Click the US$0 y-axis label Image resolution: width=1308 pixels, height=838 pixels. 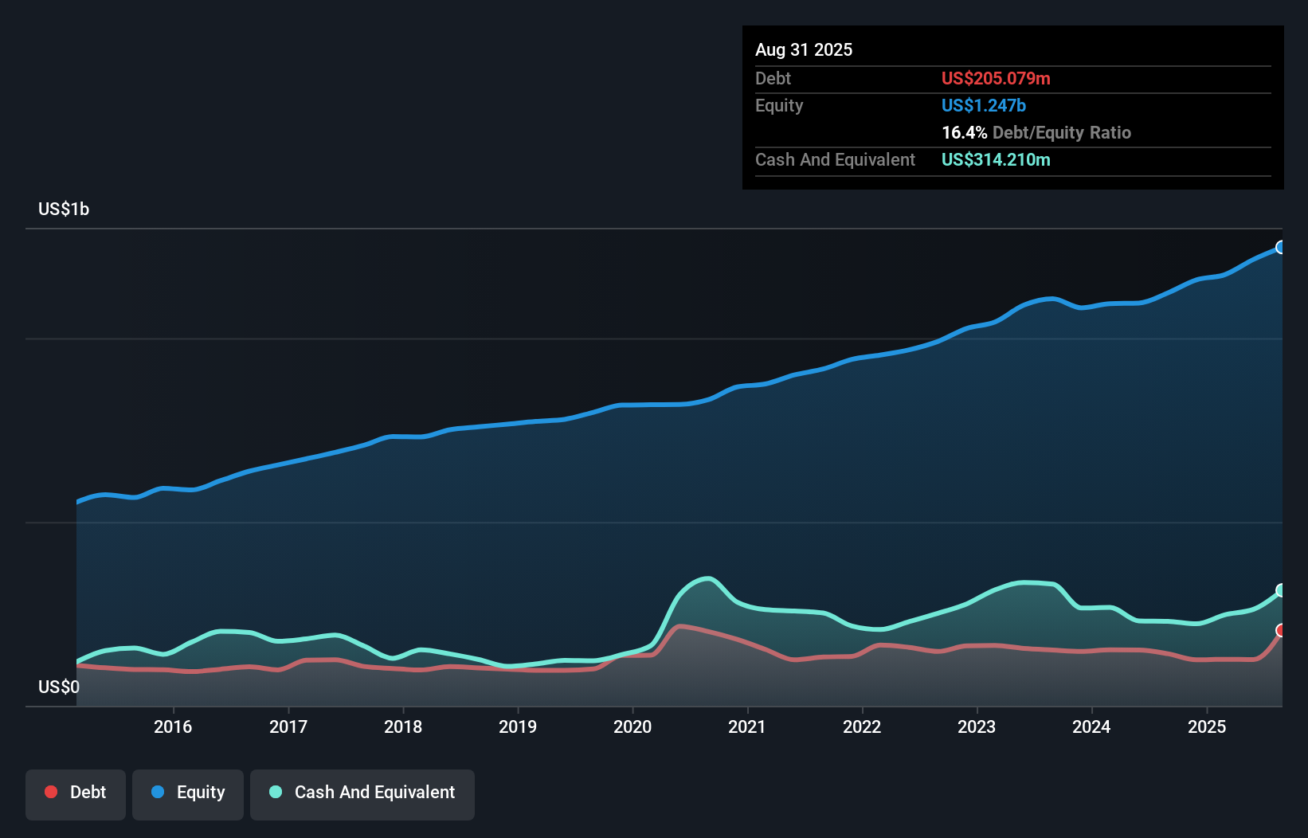(59, 687)
